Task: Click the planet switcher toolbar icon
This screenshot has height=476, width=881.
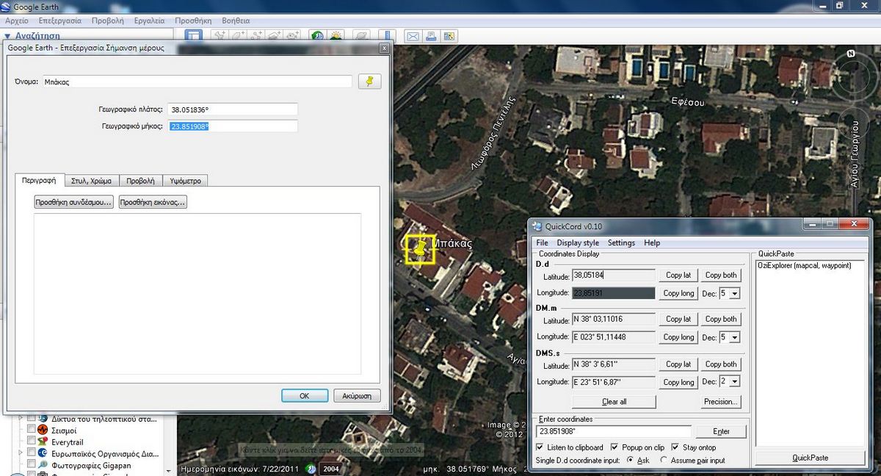Action: point(360,35)
